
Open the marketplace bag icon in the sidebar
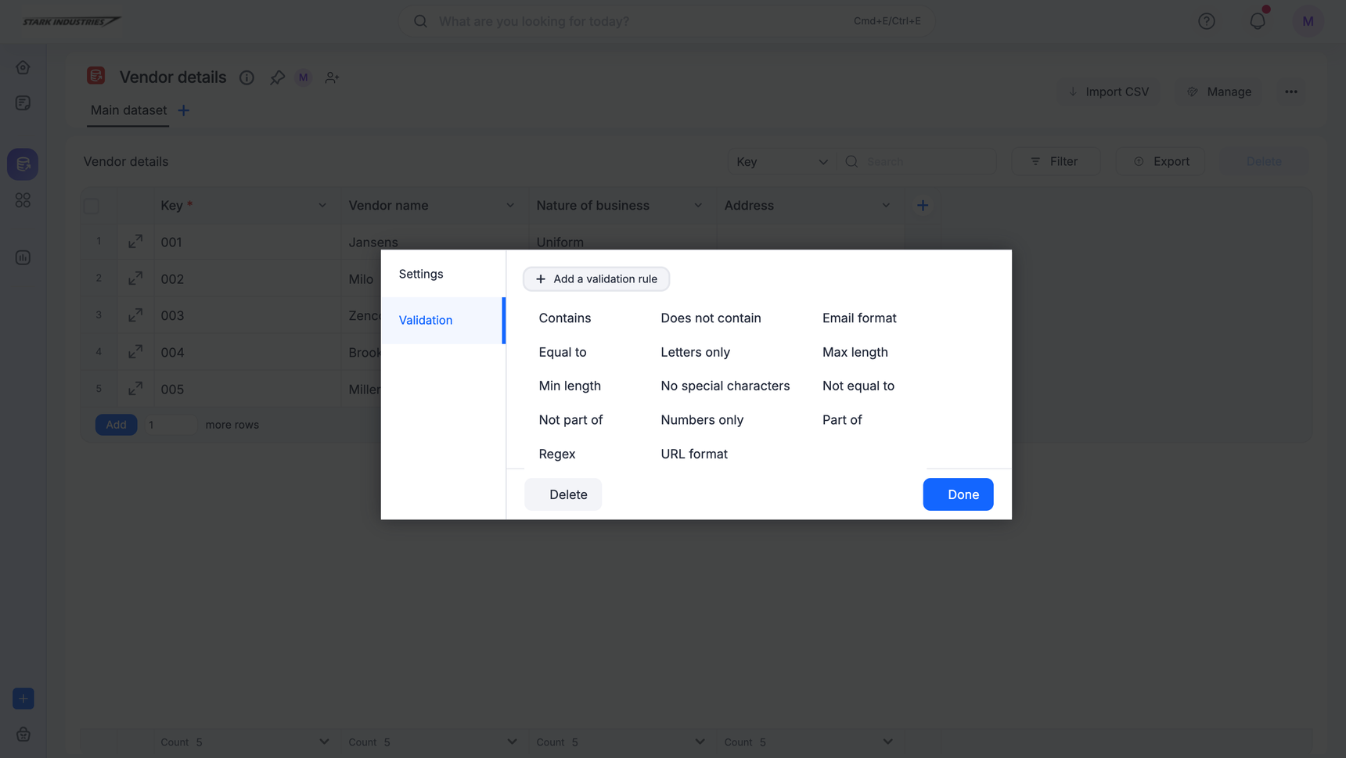(23, 735)
